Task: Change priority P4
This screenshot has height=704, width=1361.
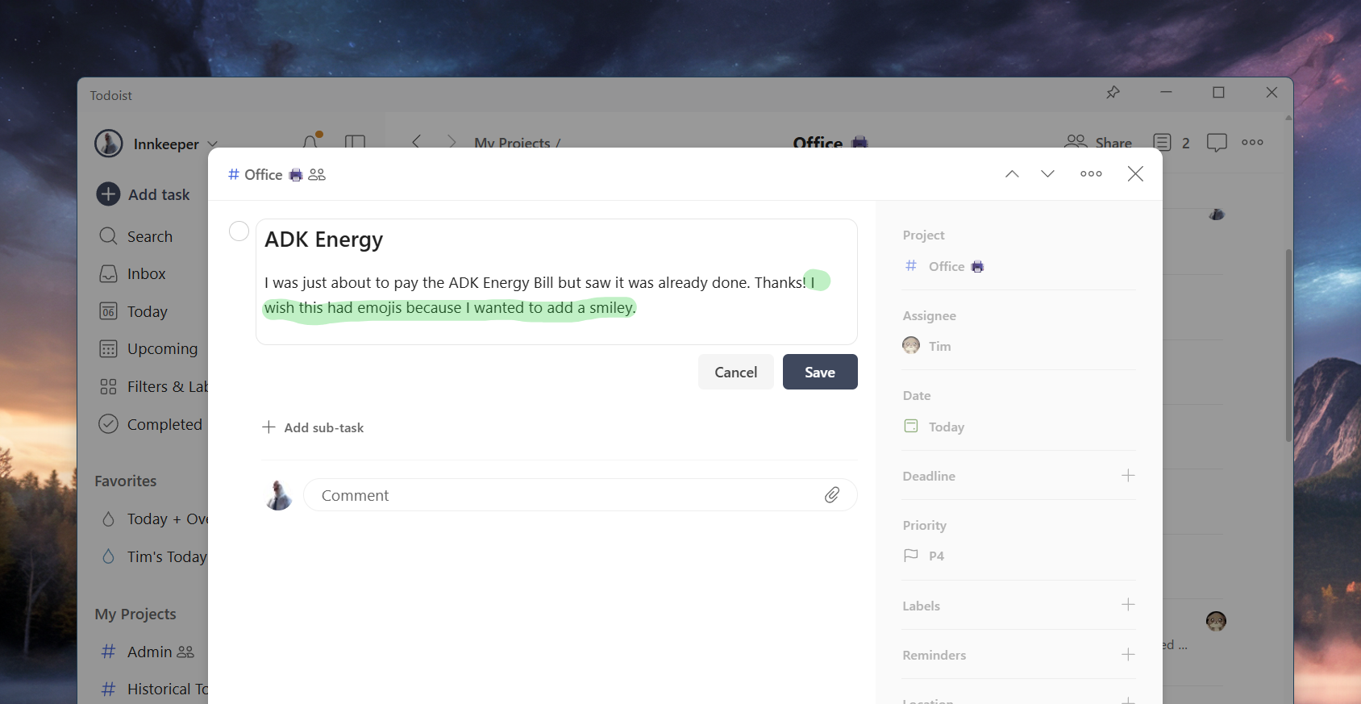Action: tap(924, 556)
